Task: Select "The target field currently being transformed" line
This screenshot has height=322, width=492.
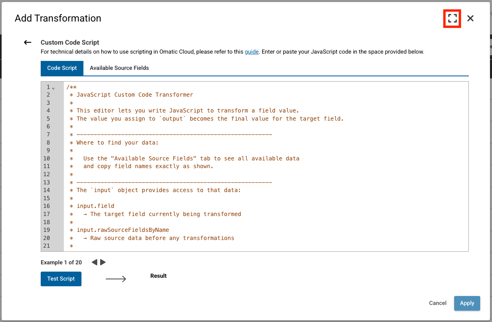Action: [x=166, y=214]
